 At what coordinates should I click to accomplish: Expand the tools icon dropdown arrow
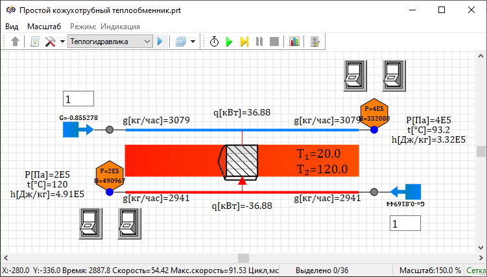(62, 42)
